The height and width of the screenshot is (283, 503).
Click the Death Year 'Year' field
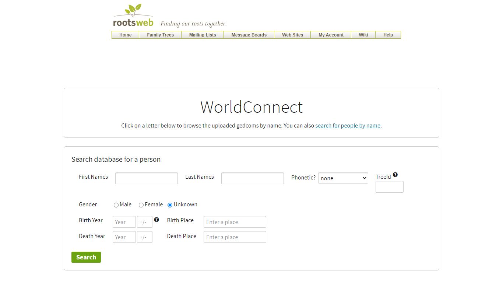point(124,237)
